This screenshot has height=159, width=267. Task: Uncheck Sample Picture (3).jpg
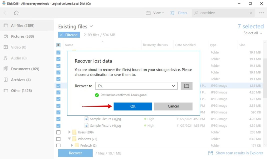58,119
